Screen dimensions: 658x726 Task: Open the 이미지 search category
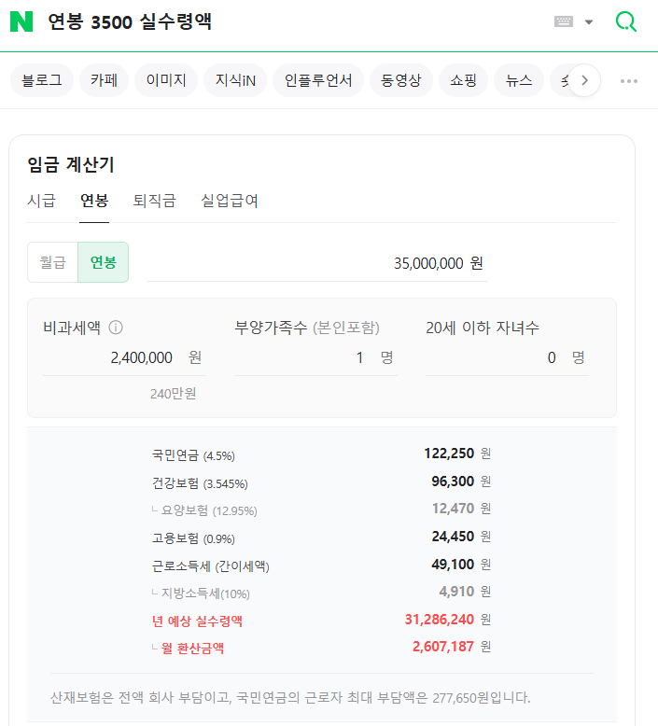click(x=166, y=81)
